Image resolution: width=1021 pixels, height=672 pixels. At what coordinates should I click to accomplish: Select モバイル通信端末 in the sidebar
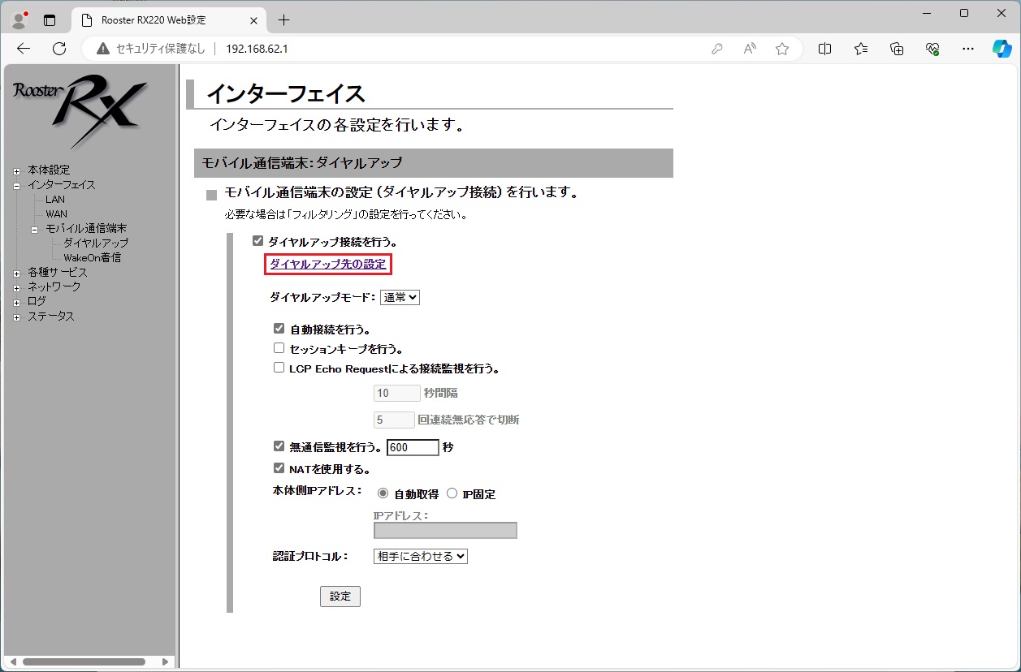(86, 228)
